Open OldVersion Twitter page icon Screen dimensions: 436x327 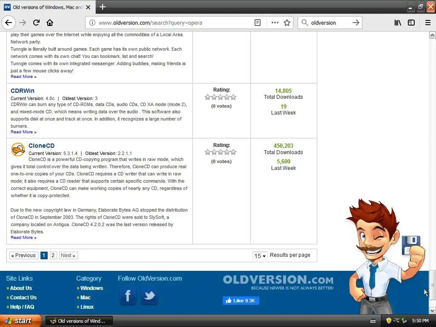coord(149,295)
